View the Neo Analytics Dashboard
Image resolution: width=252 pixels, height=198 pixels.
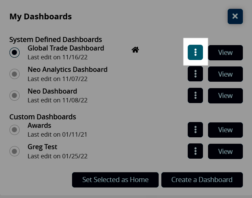[225, 74]
